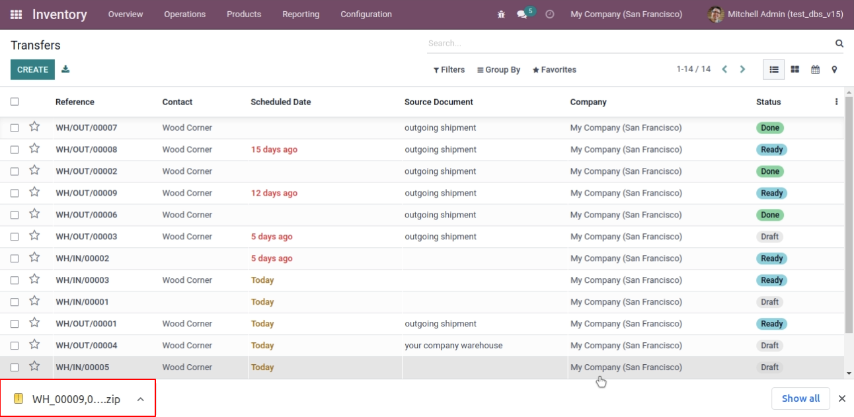
Task: Open the company switcher My Company (San Francisco)
Action: (x=627, y=14)
